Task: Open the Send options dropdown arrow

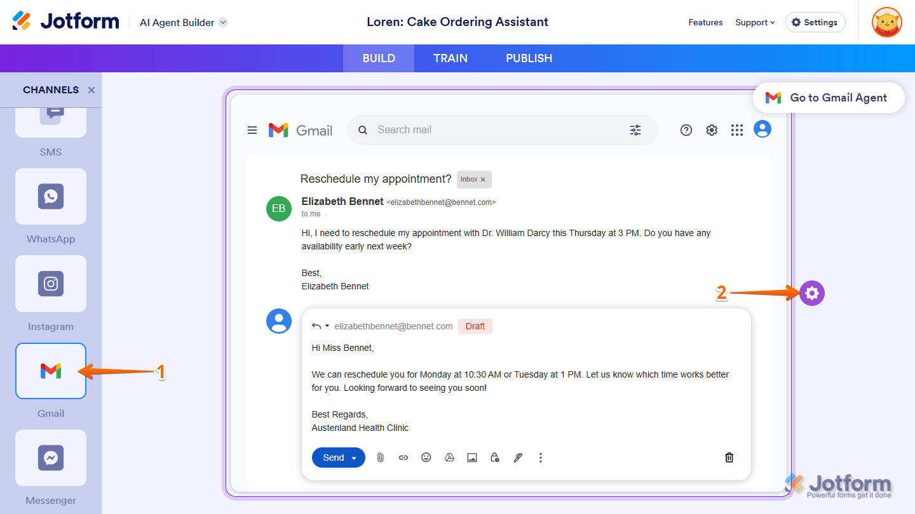Action: pos(355,458)
